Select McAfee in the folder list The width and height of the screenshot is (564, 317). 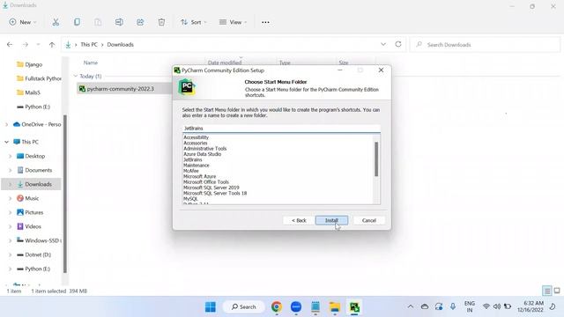191,171
